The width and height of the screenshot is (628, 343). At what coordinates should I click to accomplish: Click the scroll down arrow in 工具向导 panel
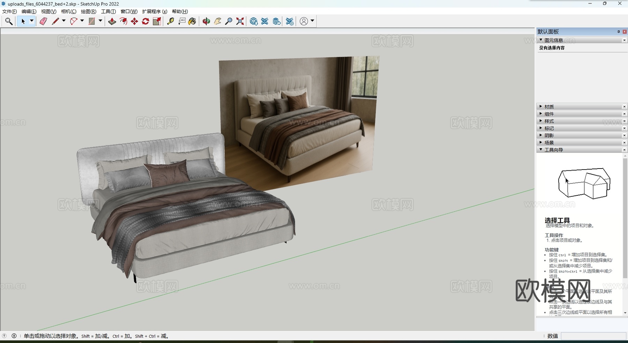[625, 313]
